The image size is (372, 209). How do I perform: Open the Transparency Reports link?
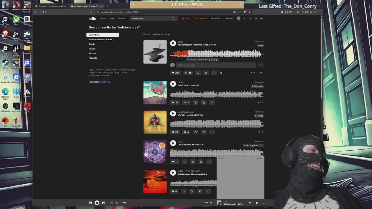[99, 75]
